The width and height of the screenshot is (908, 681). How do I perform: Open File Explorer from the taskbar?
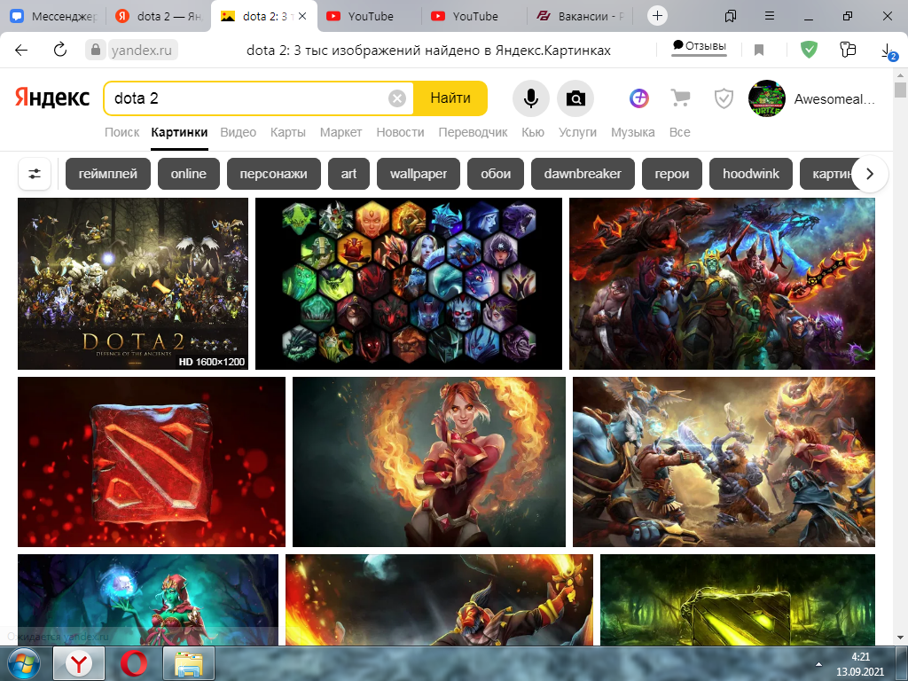click(x=189, y=663)
